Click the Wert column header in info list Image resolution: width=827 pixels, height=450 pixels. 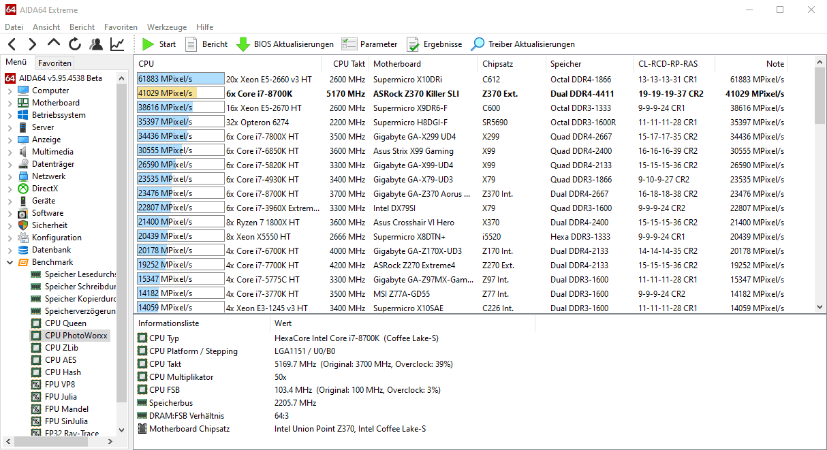(x=402, y=323)
